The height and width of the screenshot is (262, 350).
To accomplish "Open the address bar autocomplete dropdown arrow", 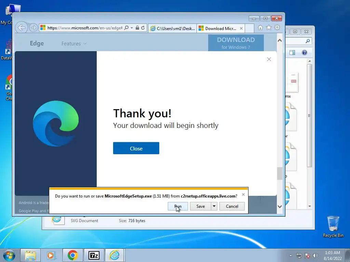I will coord(132,28).
